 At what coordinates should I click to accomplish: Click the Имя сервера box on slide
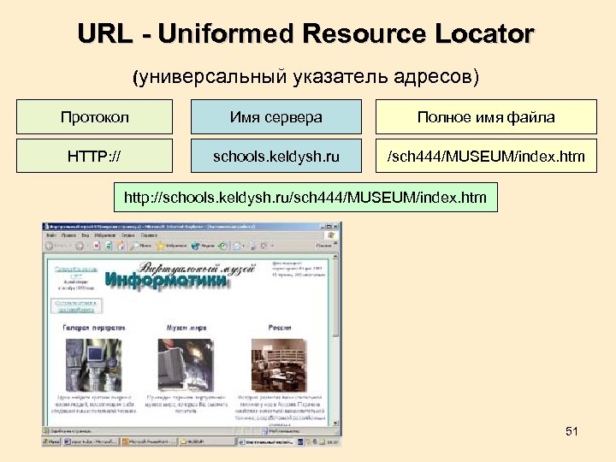pyautogui.click(x=276, y=116)
